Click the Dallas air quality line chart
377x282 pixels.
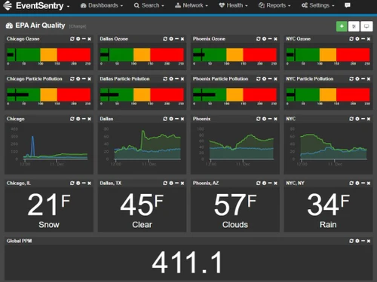point(148,144)
